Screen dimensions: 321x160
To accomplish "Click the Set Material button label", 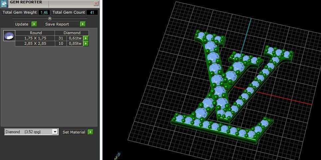I will 74,132.
